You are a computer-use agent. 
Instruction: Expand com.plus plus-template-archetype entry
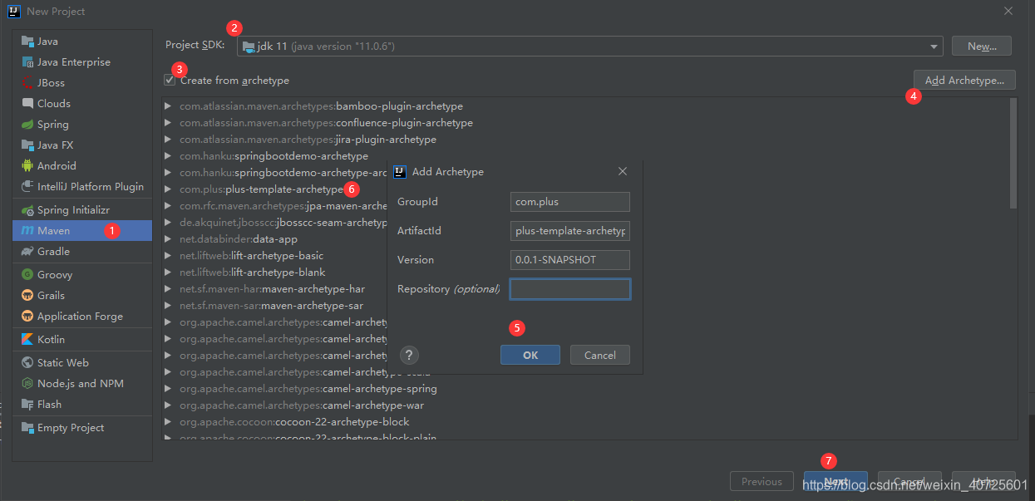coord(168,189)
